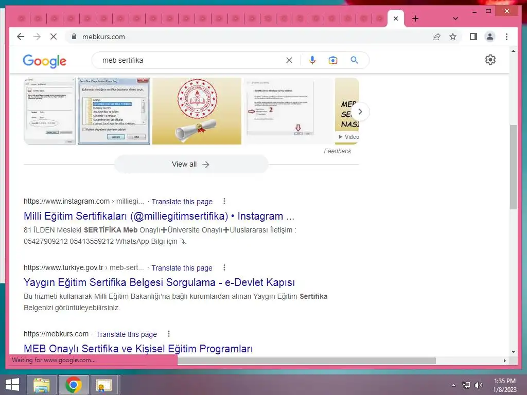Open certificate app in taskbar

(103, 385)
